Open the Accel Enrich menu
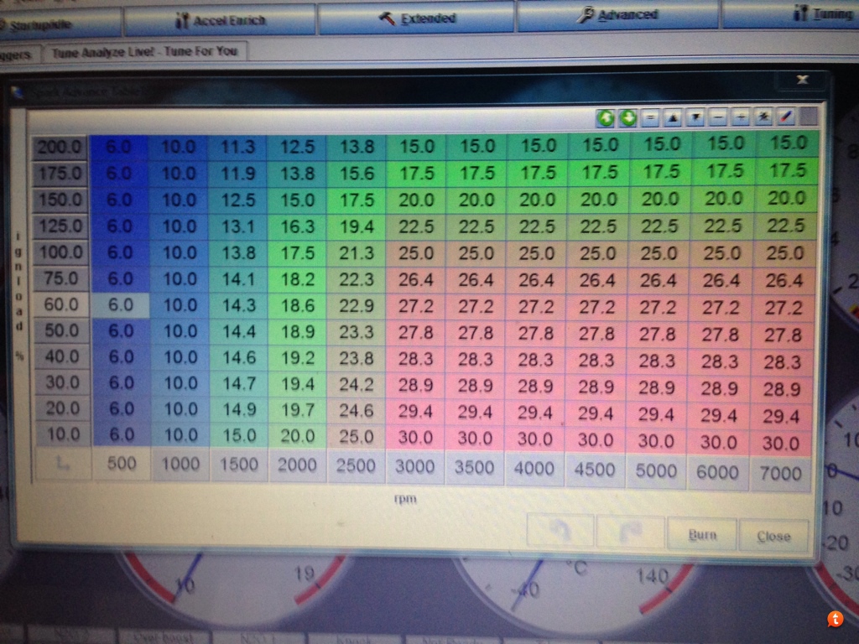Viewport: 859px width, 644px height. tap(221, 21)
